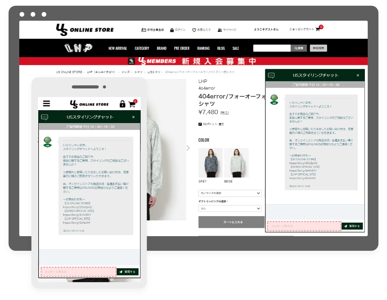Click the lock Login (ログイン) link
The image size is (387, 300).
pyautogui.click(x=178, y=30)
